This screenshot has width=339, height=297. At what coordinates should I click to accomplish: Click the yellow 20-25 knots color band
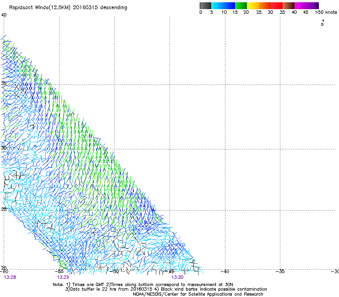[253, 5]
